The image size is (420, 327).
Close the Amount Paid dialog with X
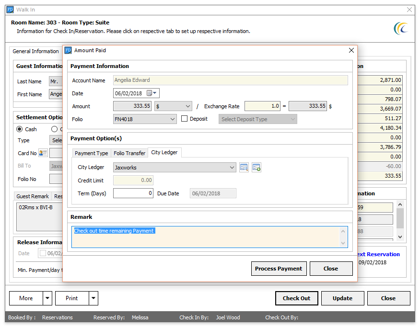(x=351, y=50)
